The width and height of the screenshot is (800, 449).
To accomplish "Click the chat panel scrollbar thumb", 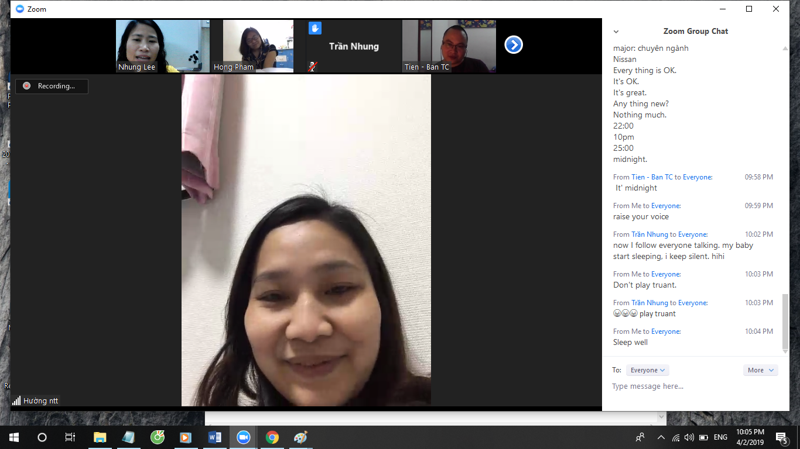I will coord(785,322).
